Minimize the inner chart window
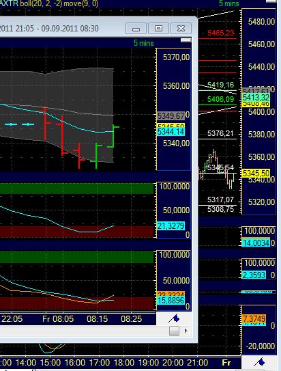281x371 pixels. pos(136,29)
